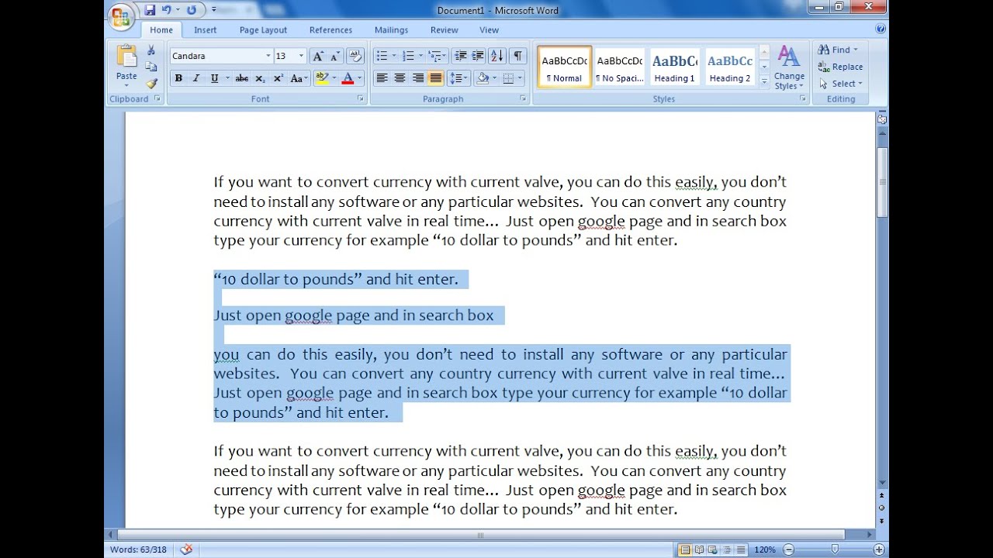Viewport: 993px width, 558px height.
Task: Switch to the Review tab
Action: click(445, 30)
